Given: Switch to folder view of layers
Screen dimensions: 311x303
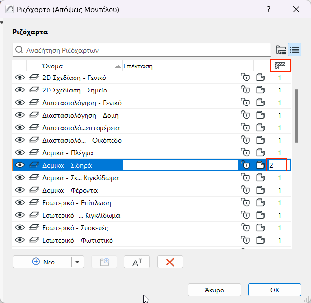Looking at the screenshot, I should coord(281,50).
